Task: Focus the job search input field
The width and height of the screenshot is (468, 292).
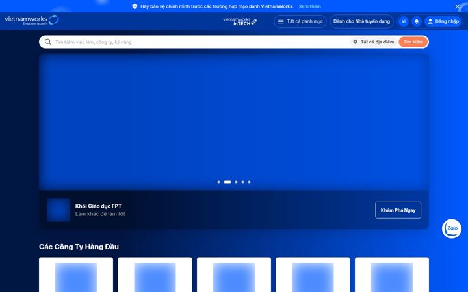Action: point(201,42)
